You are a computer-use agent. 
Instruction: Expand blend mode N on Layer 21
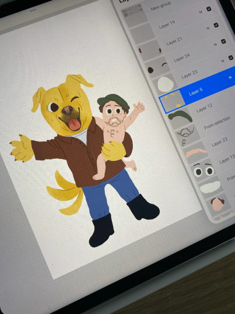208,28
